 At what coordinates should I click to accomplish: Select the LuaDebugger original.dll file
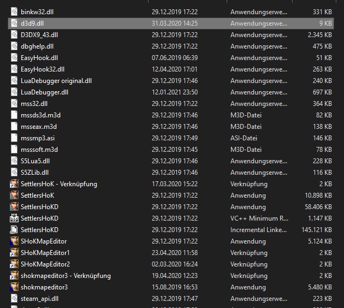(x=56, y=80)
